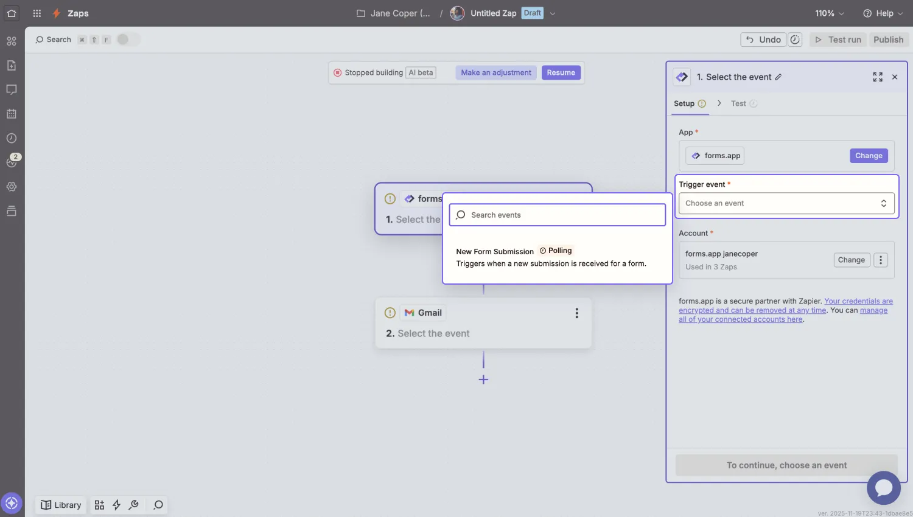
Task: Open the manage connected accounts link
Action: 741,319
